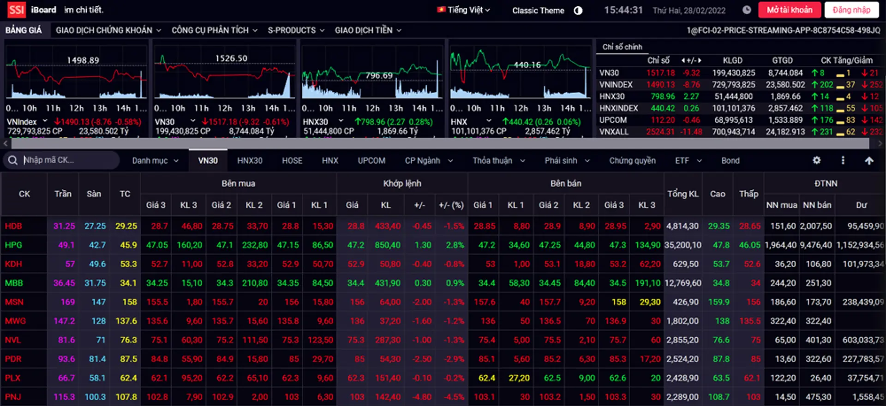886x406 pixels.
Task: Expand the Phái sinh dropdown
Action: coord(567,161)
